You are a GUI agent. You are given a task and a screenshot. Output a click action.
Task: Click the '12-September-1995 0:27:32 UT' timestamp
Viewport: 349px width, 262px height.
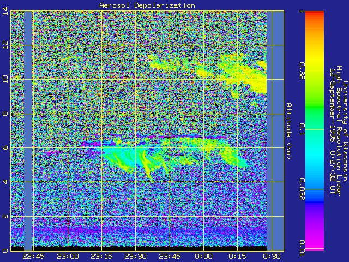tap(333, 131)
